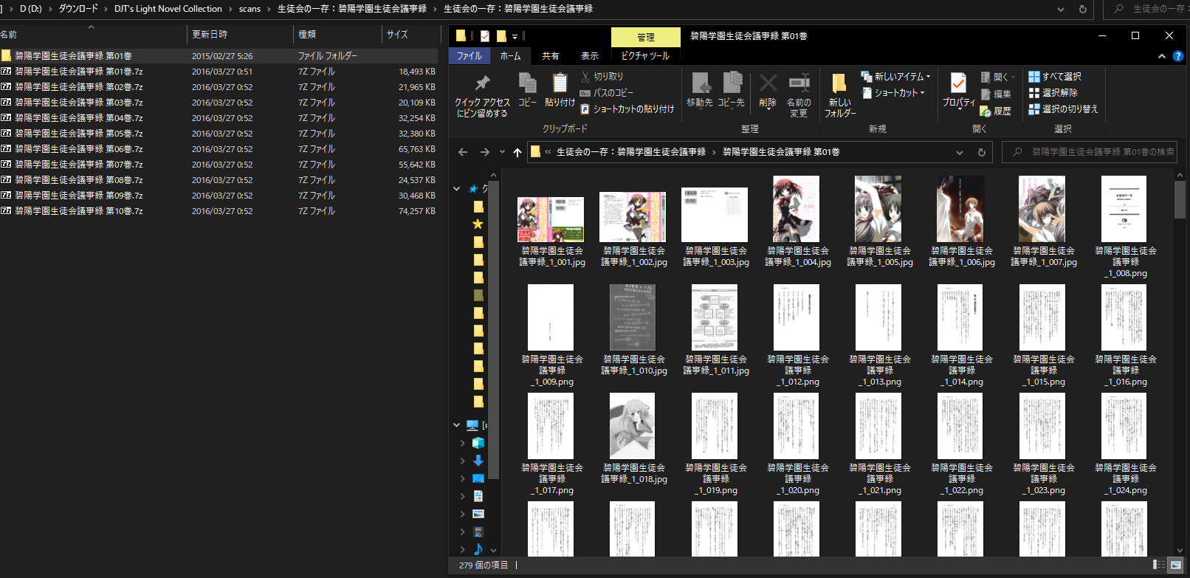Create a new folder with 新しいフォルダー icon
1190x578 pixels.
[839, 83]
